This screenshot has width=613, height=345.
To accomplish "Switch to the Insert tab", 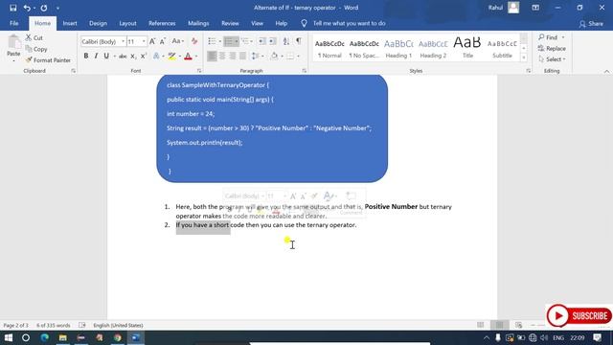I will pos(70,23).
